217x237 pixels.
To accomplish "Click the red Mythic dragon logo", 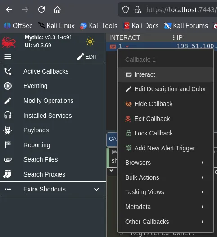I will (x=9, y=42).
